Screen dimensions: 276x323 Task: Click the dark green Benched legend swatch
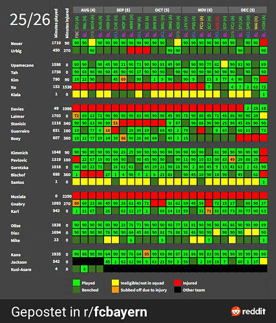coord(76,290)
